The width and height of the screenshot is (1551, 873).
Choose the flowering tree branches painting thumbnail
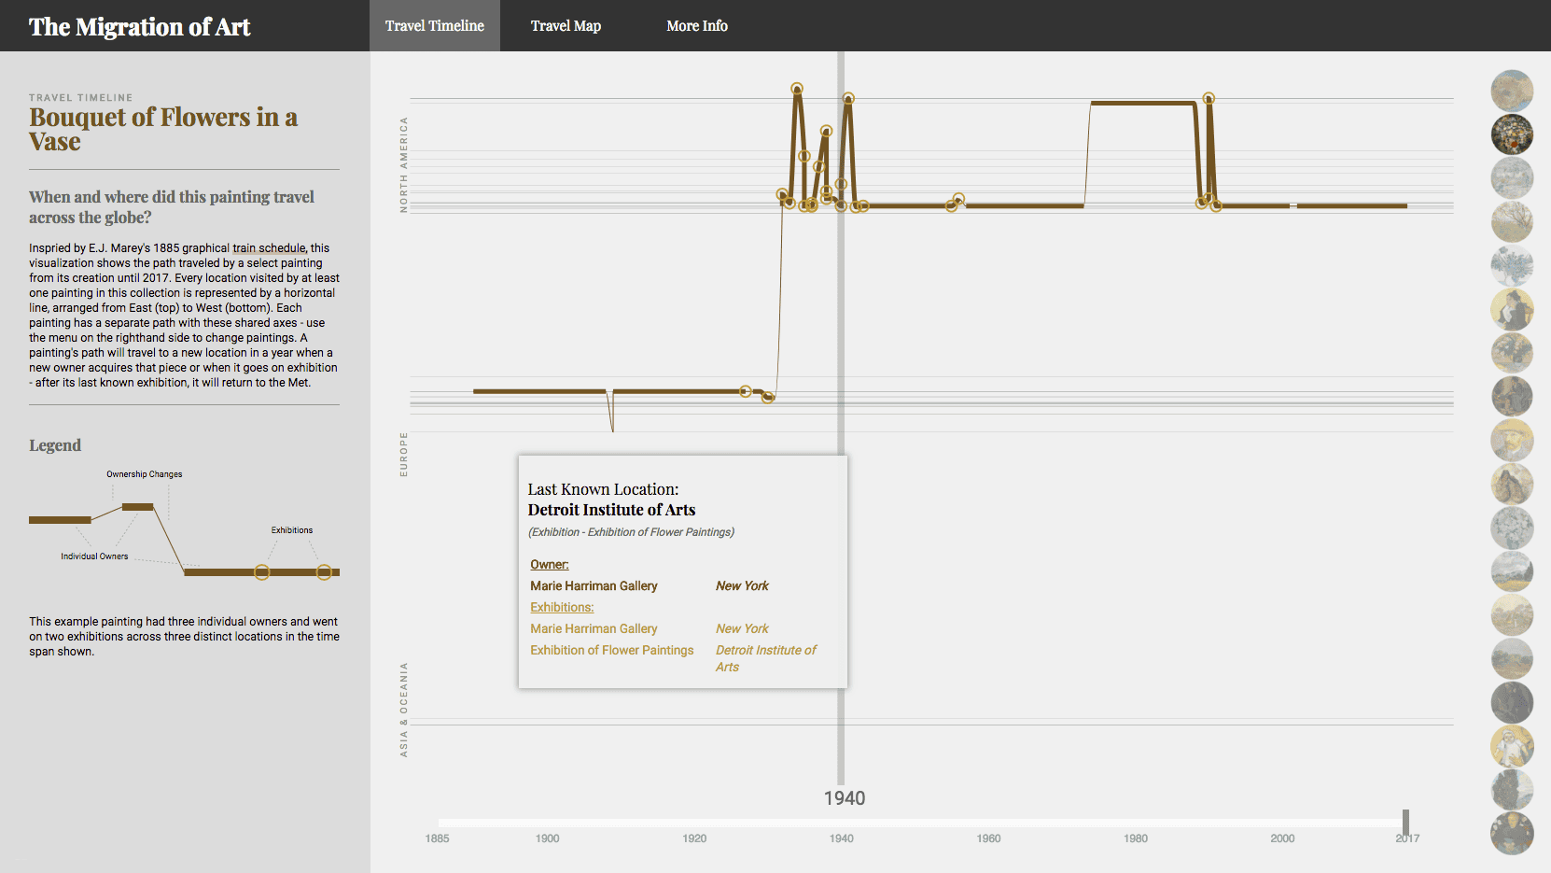click(x=1511, y=222)
